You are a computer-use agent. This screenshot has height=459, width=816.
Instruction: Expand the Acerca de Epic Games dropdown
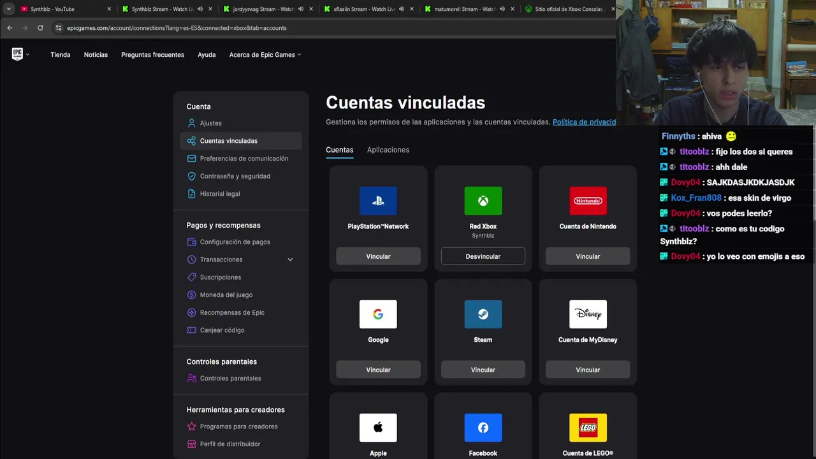265,55
